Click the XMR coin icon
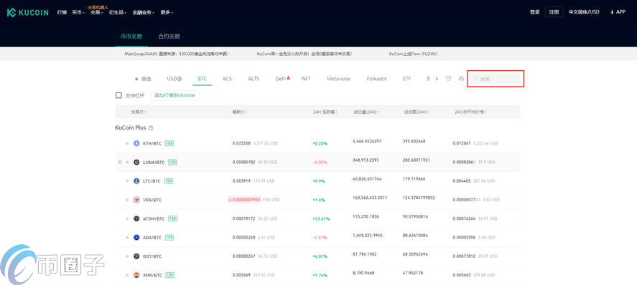 coord(136,275)
